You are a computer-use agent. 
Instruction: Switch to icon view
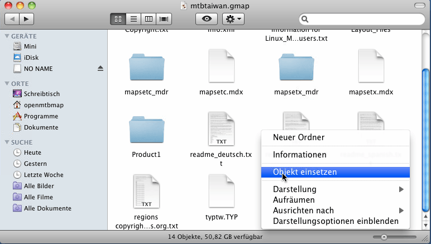(x=118, y=19)
